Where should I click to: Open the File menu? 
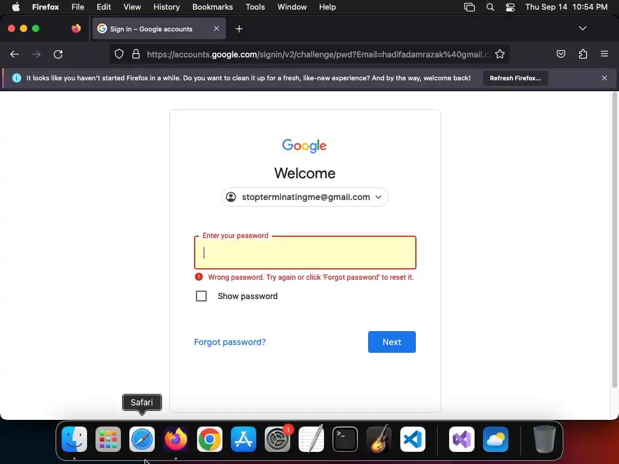point(78,7)
